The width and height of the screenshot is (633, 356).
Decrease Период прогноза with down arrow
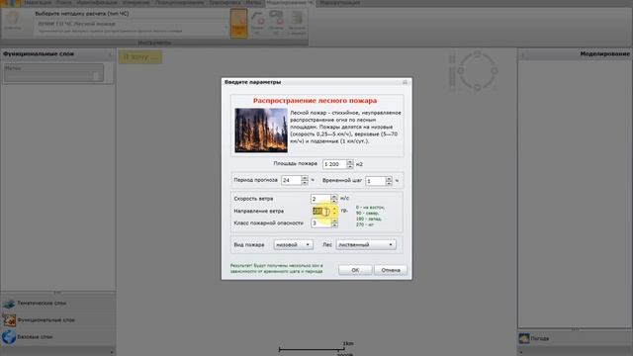pyautogui.click(x=305, y=182)
